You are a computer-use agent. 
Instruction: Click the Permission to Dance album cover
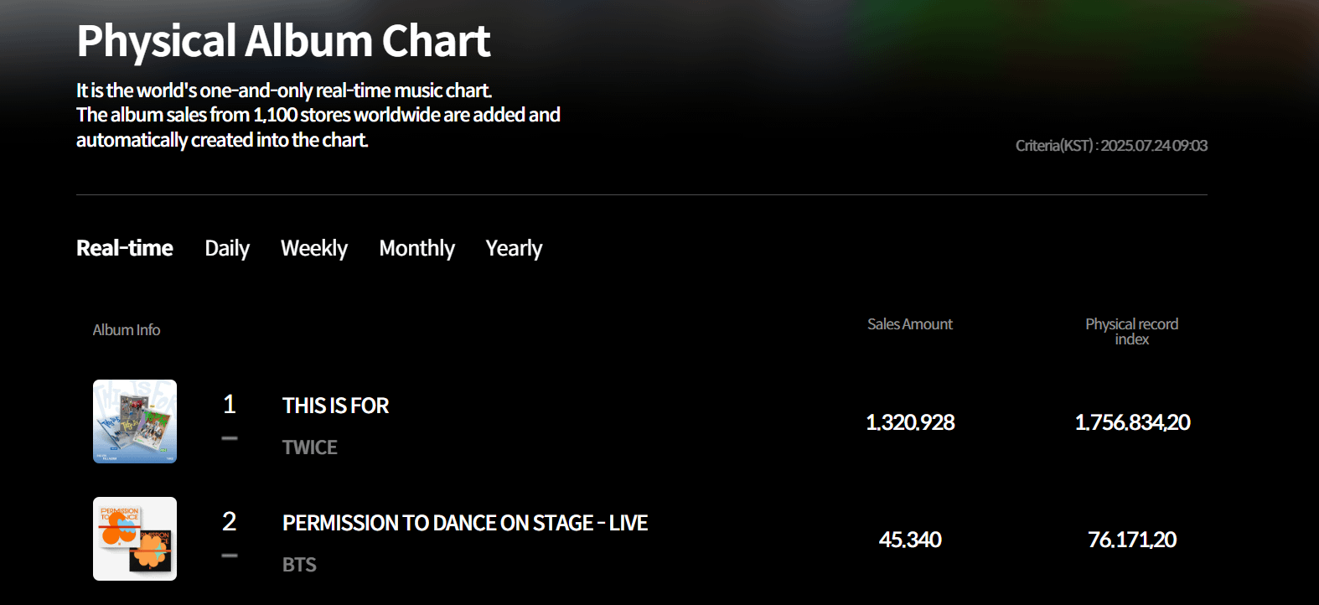coord(135,539)
